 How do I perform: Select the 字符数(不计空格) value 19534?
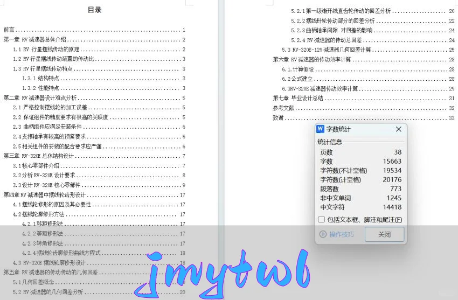coord(392,170)
